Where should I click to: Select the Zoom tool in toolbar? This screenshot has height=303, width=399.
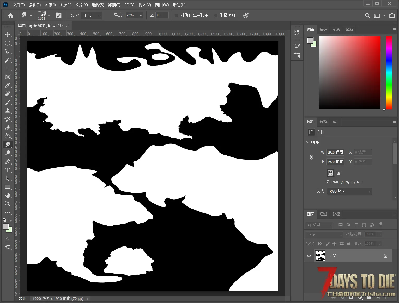(x=8, y=204)
